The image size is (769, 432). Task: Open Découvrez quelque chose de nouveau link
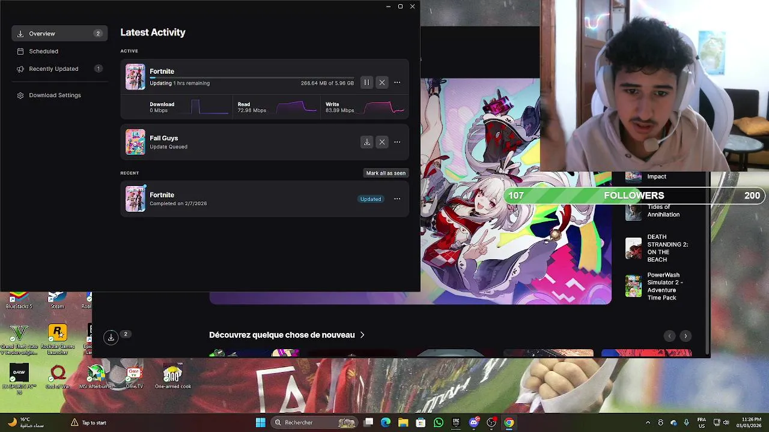click(287, 335)
